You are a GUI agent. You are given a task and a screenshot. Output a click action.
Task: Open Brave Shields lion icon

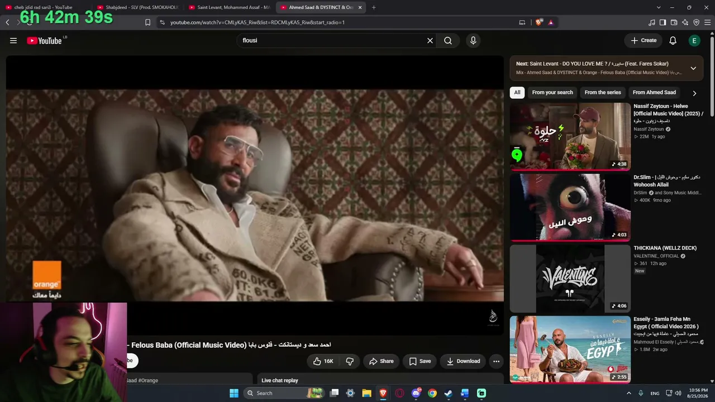[538, 22]
